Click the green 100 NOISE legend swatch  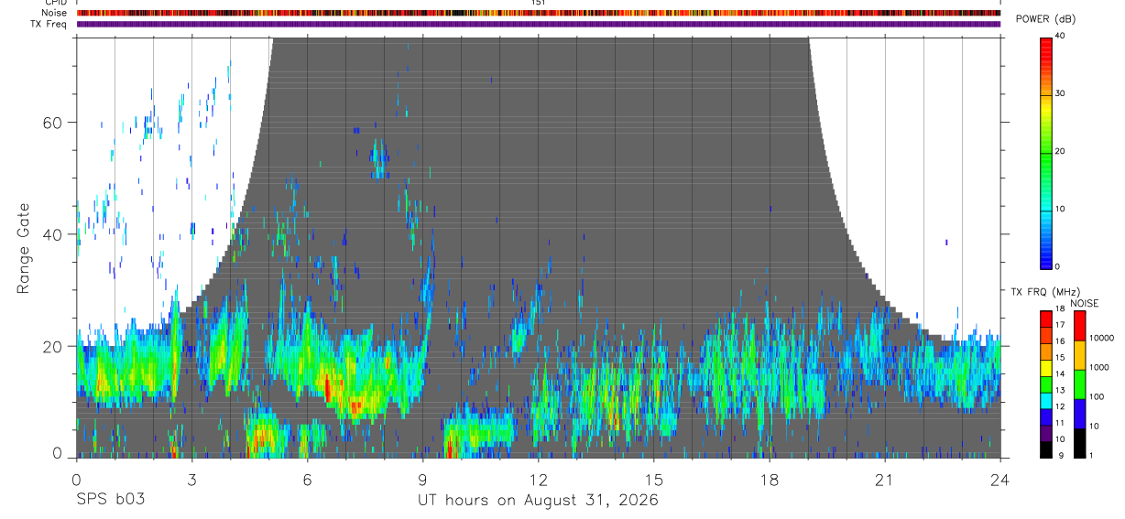pos(1080,384)
